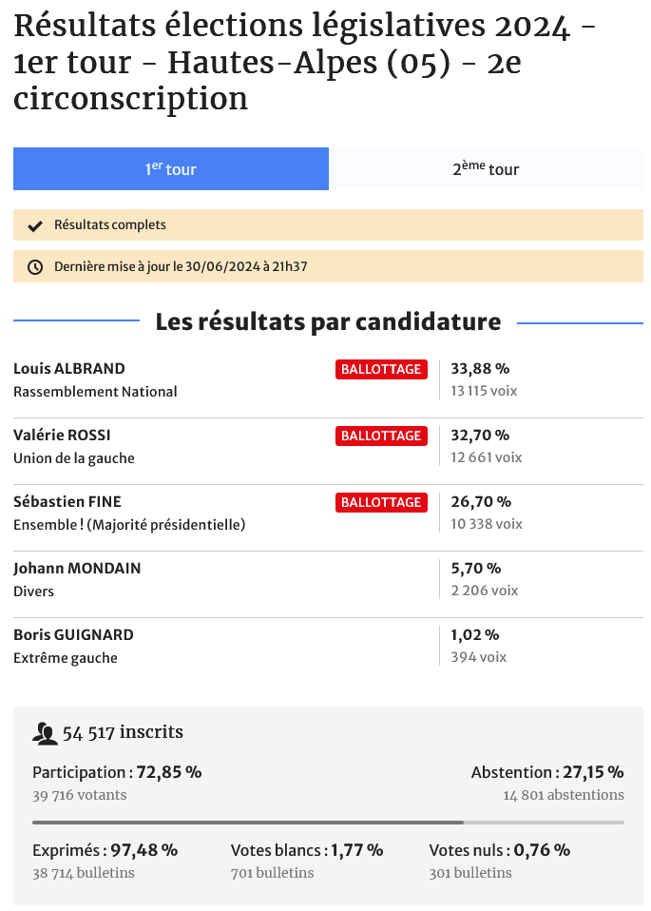Screen dimensions: 651x911
Task: Click the checkmark icon beside Résultats complets
Action: 35,225
